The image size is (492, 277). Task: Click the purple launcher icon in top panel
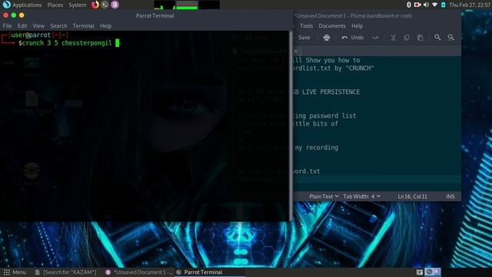tap(115, 5)
